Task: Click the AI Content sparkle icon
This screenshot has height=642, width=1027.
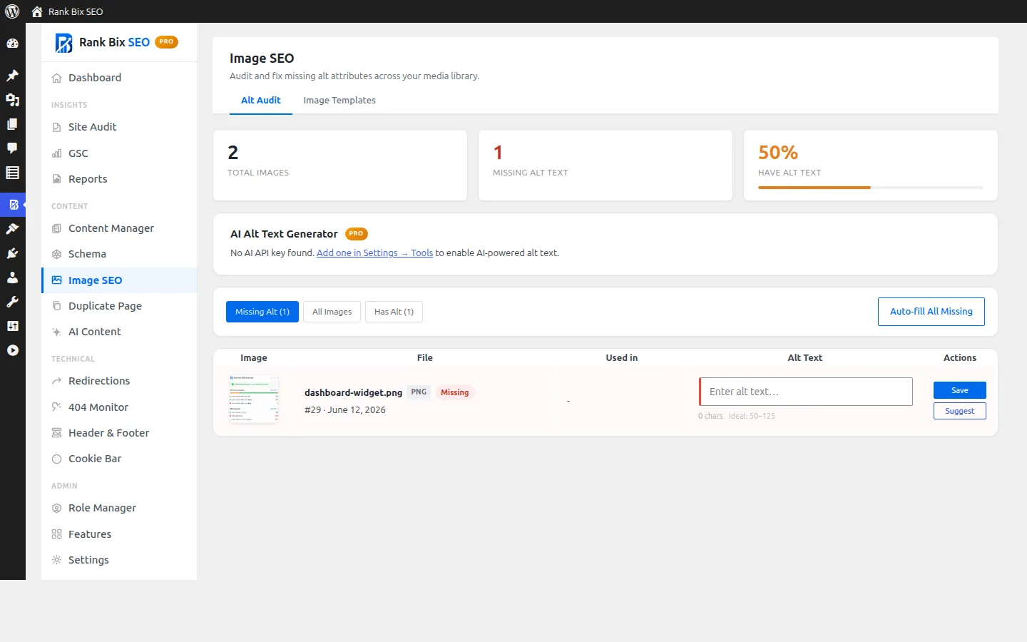Action: [x=56, y=332]
